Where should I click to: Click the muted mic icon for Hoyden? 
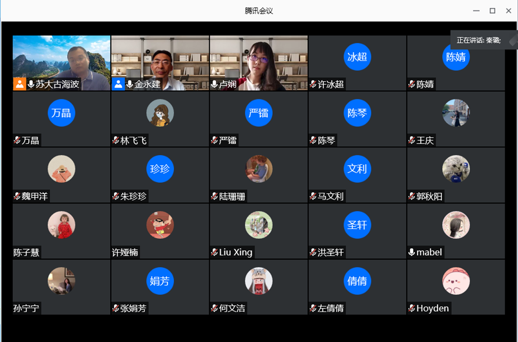pos(411,308)
